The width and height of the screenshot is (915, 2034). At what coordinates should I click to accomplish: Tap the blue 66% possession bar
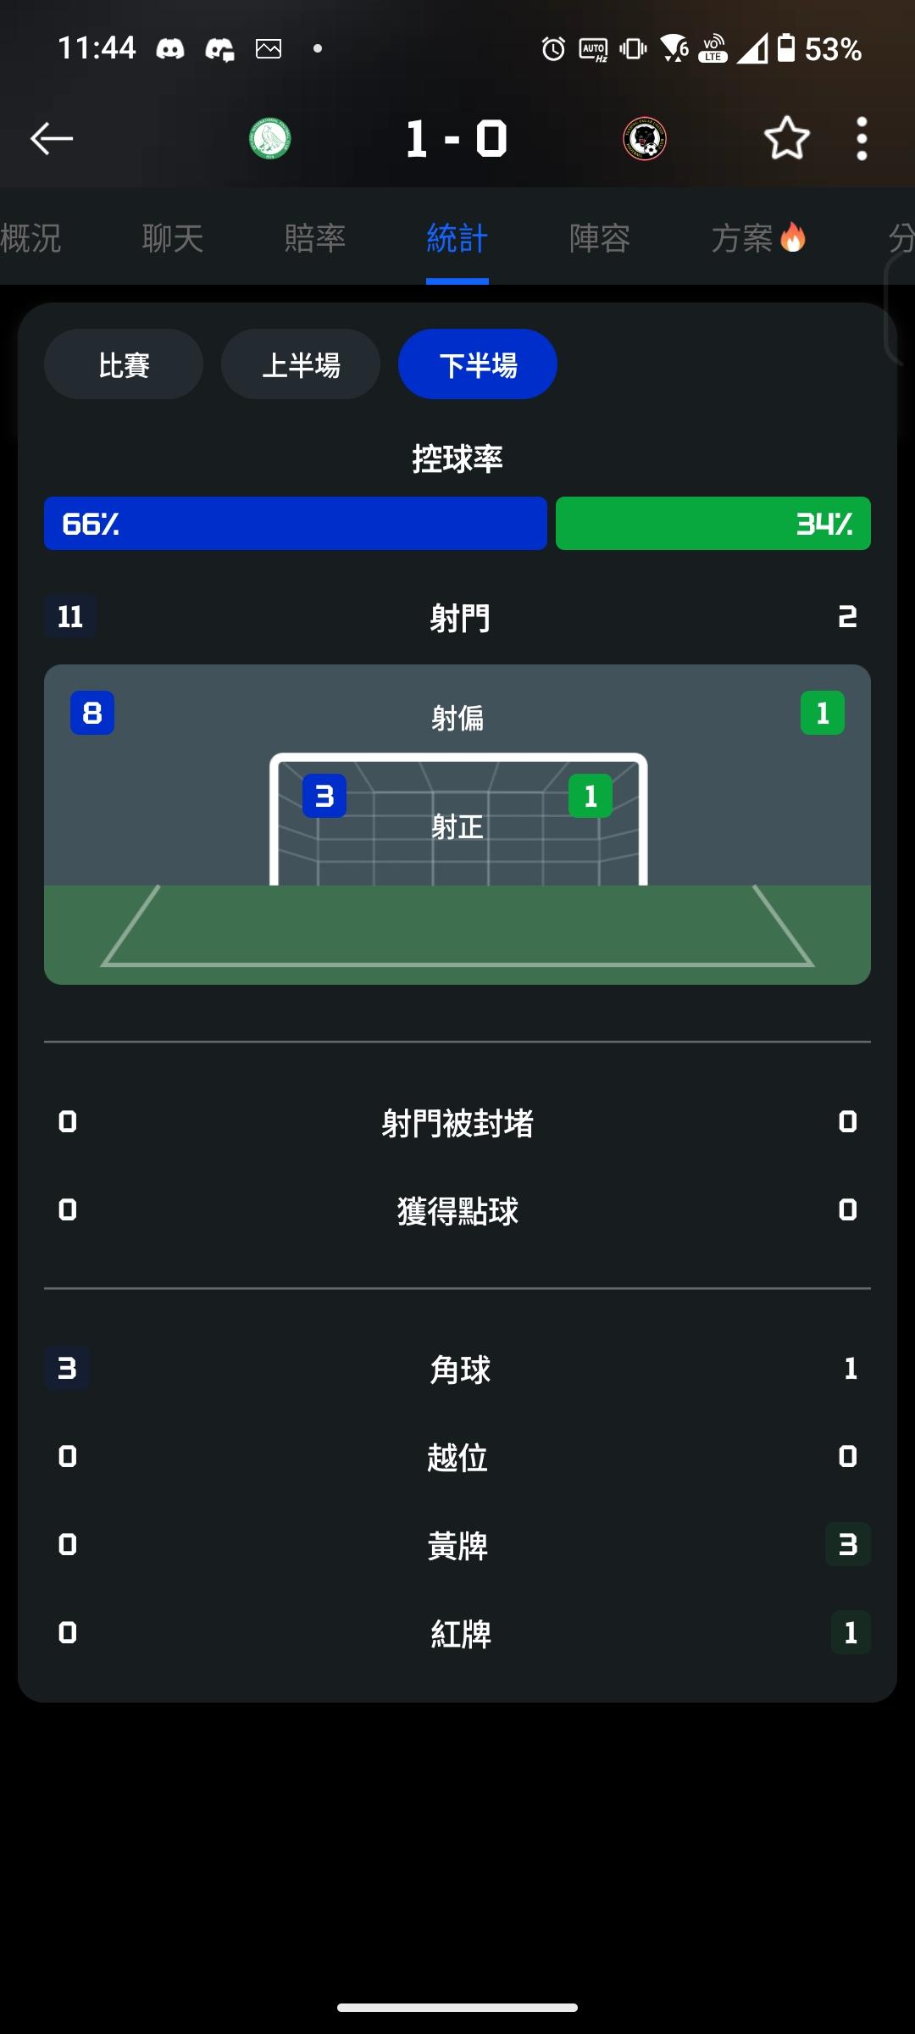296,524
